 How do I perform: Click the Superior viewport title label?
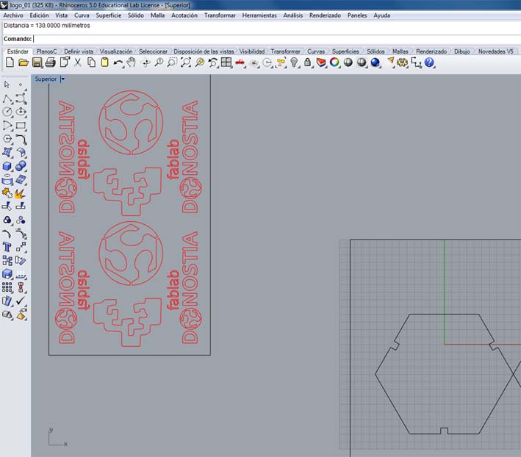click(x=46, y=79)
